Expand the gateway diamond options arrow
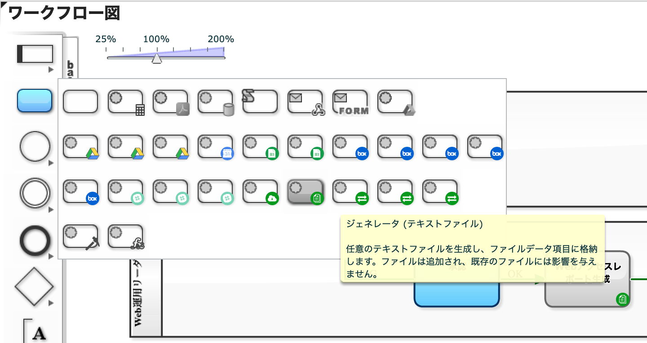 pyautogui.click(x=51, y=302)
